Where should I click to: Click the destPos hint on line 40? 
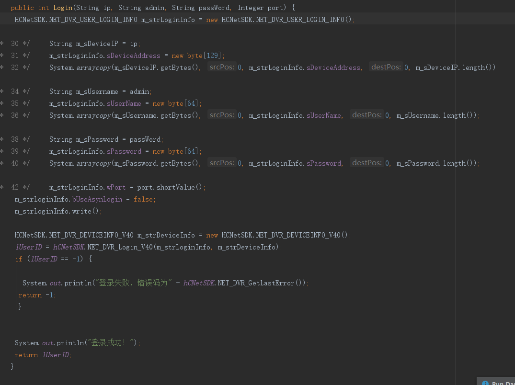(x=366, y=163)
